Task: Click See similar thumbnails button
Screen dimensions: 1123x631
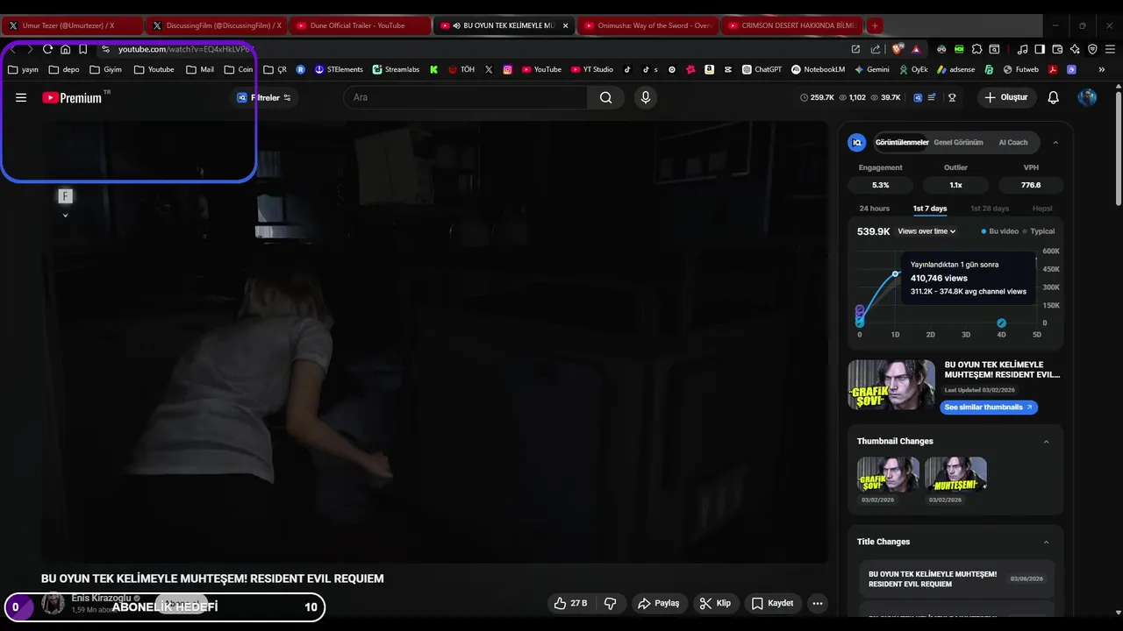Action: tap(989, 408)
